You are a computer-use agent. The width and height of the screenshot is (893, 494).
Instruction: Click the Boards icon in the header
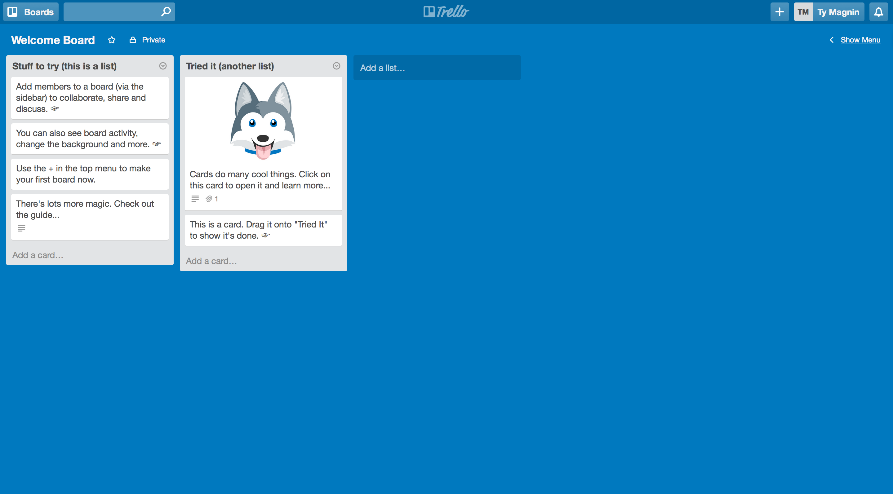(x=12, y=12)
